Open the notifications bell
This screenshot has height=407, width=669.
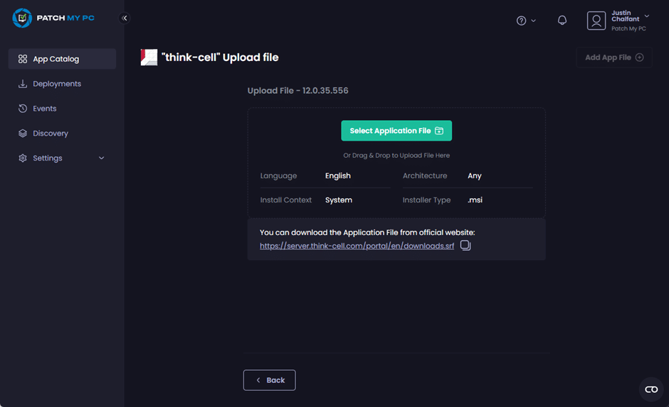click(x=562, y=21)
